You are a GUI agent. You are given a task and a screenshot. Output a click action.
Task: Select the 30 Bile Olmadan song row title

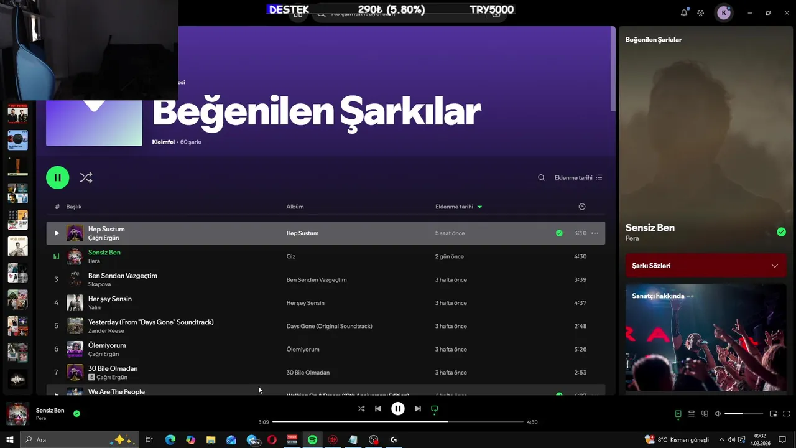113,368
